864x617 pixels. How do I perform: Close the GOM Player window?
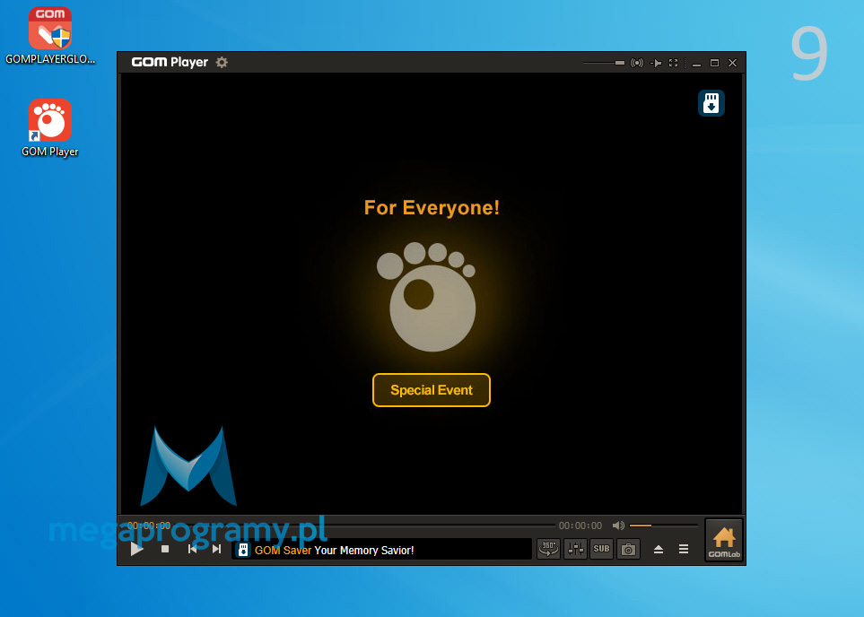pos(732,63)
